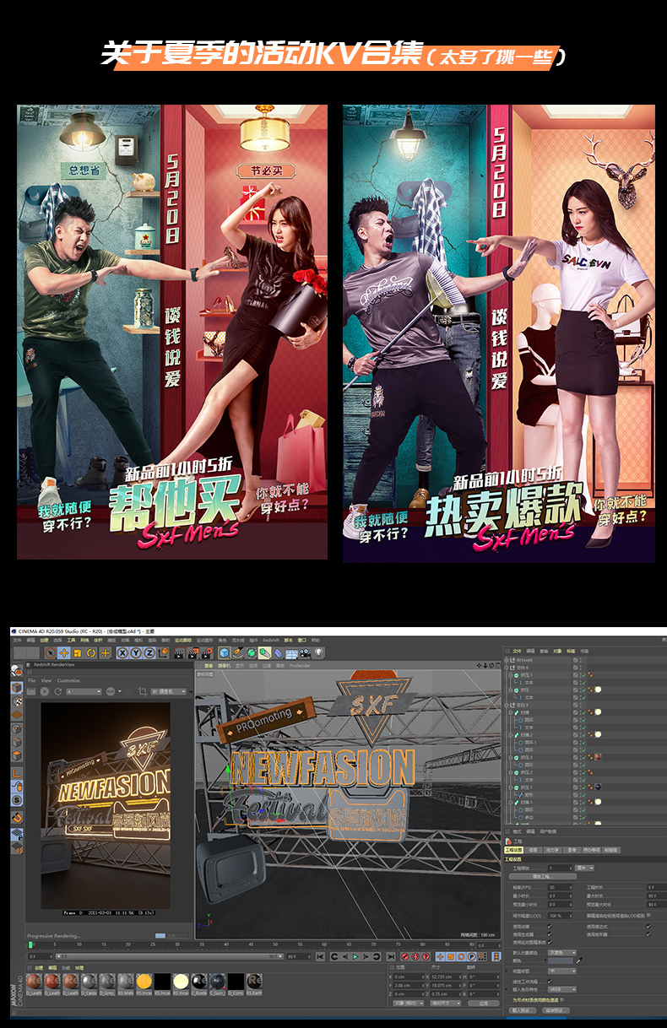Screen dimensions: 667x1028
Task: Open the object mode dropdown in coordinates
Action: (407, 1003)
